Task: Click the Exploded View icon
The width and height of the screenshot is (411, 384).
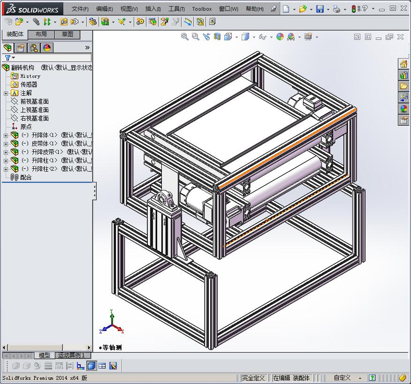Action: tap(165, 22)
